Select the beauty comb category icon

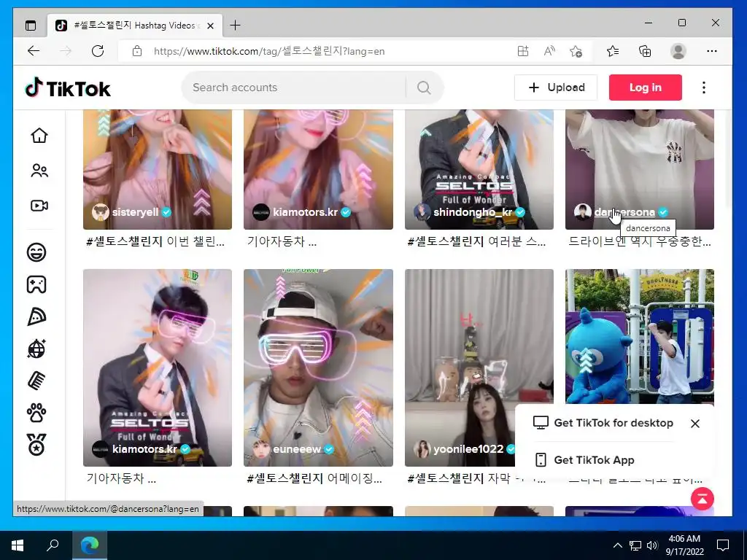[36, 381]
